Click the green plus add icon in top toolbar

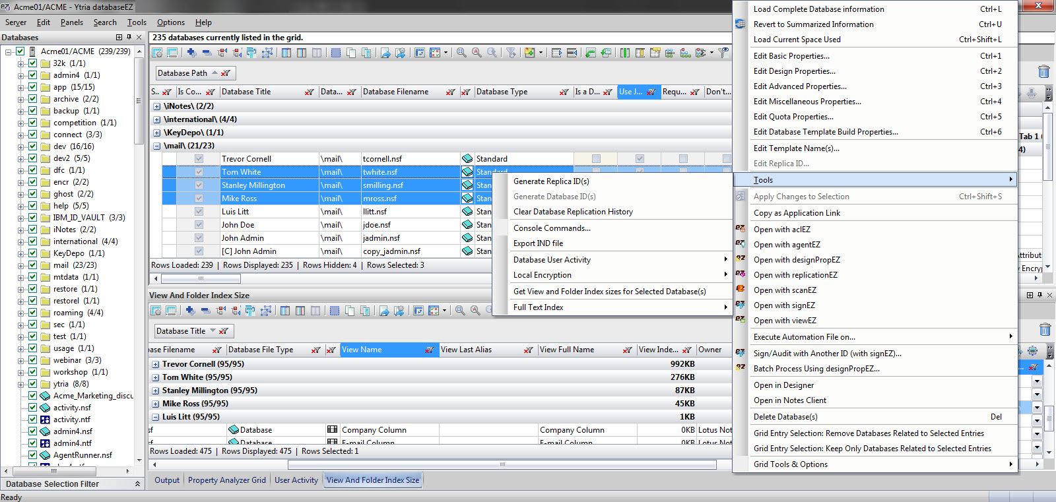(529, 53)
